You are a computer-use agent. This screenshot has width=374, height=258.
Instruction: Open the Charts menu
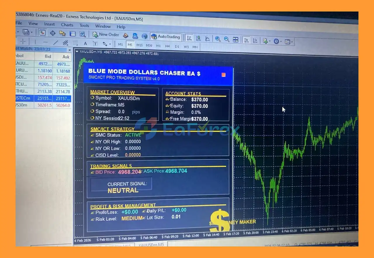pyautogui.click(x=67, y=25)
